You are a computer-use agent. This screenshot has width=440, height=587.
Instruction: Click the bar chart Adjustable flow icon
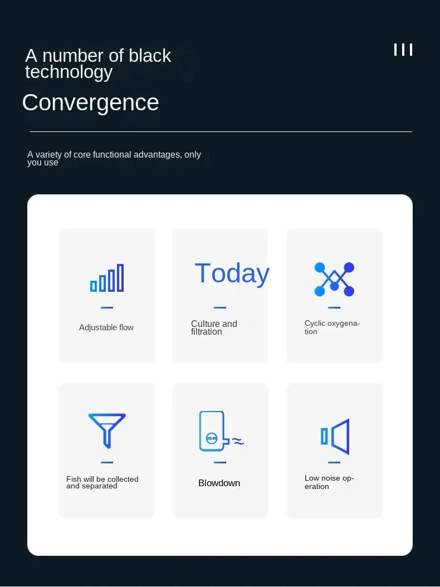107,278
